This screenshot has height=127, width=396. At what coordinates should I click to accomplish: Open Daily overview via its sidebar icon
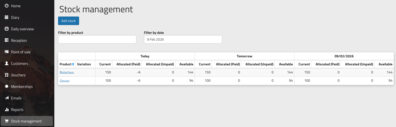(x=7, y=29)
